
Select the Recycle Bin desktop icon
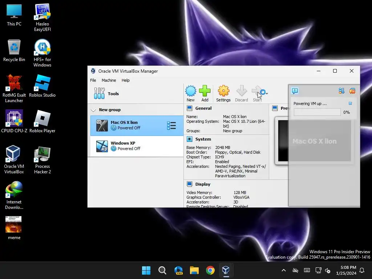(14, 50)
